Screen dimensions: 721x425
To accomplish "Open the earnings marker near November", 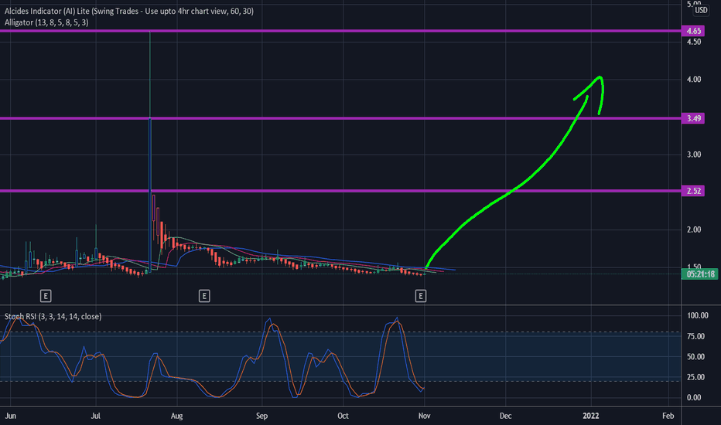I will pos(420,296).
